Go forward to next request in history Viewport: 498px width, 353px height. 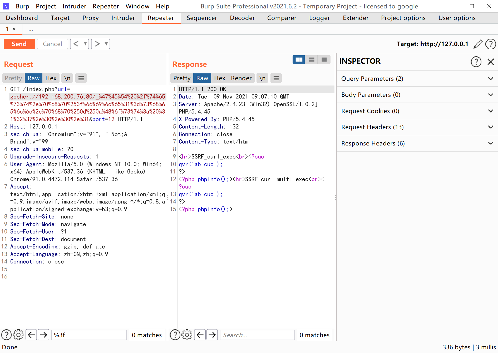pyautogui.click(x=97, y=44)
